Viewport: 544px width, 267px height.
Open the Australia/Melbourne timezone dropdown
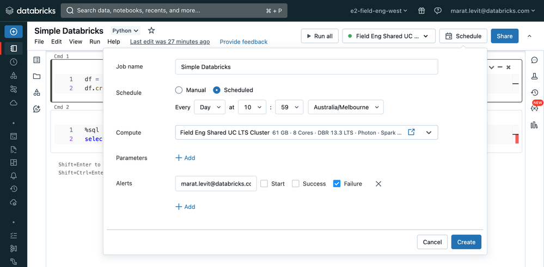click(x=345, y=107)
